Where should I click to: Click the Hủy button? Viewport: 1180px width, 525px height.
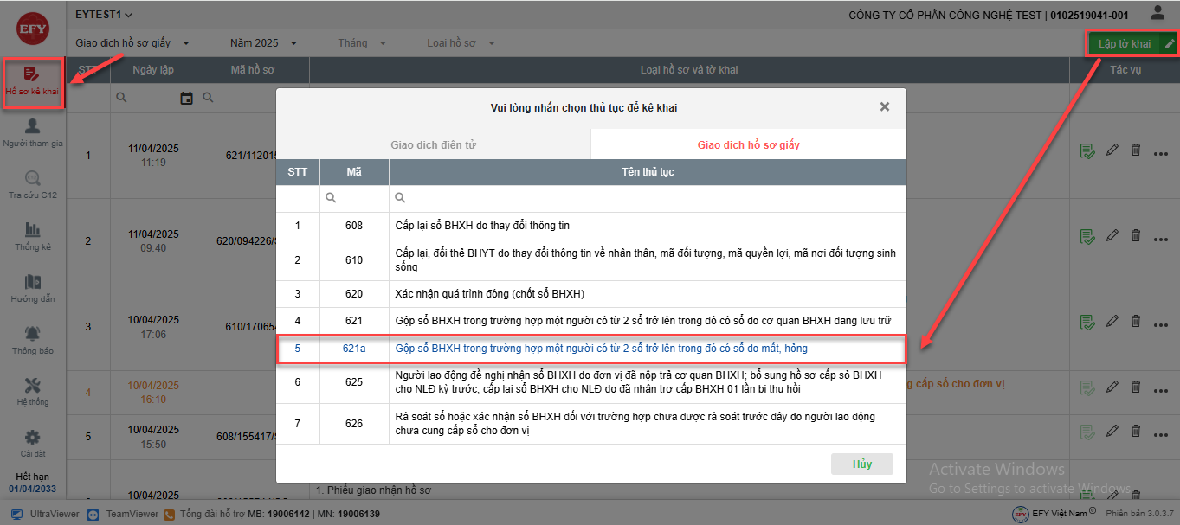point(861,464)
